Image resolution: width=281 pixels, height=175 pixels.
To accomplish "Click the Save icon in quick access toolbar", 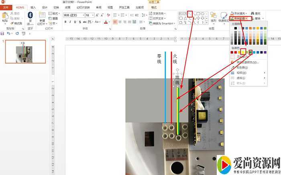I will pos(3,34).
